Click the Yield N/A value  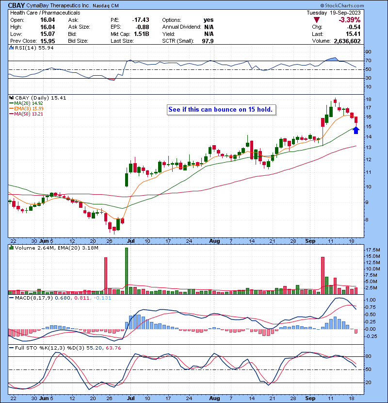[209, 34]
